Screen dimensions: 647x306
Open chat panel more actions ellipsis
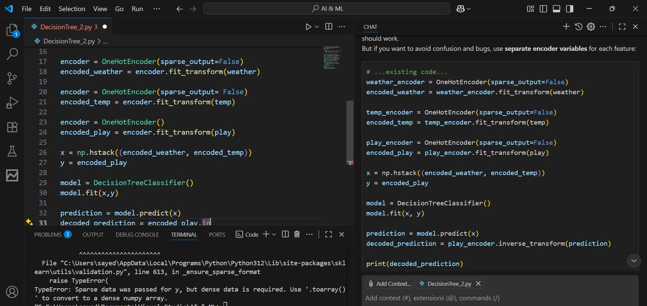(603, 26)
